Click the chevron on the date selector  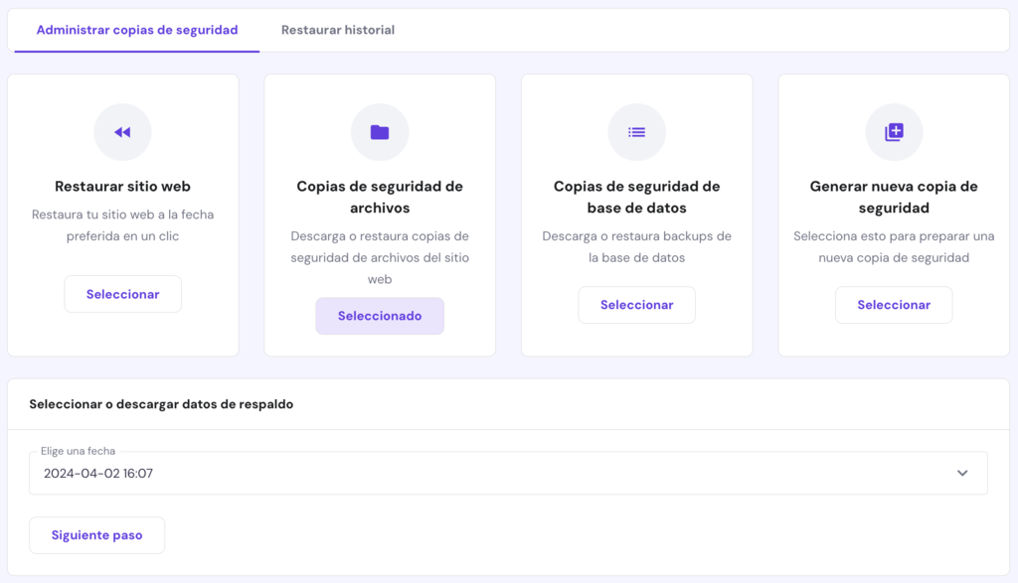tap(961, 473)
